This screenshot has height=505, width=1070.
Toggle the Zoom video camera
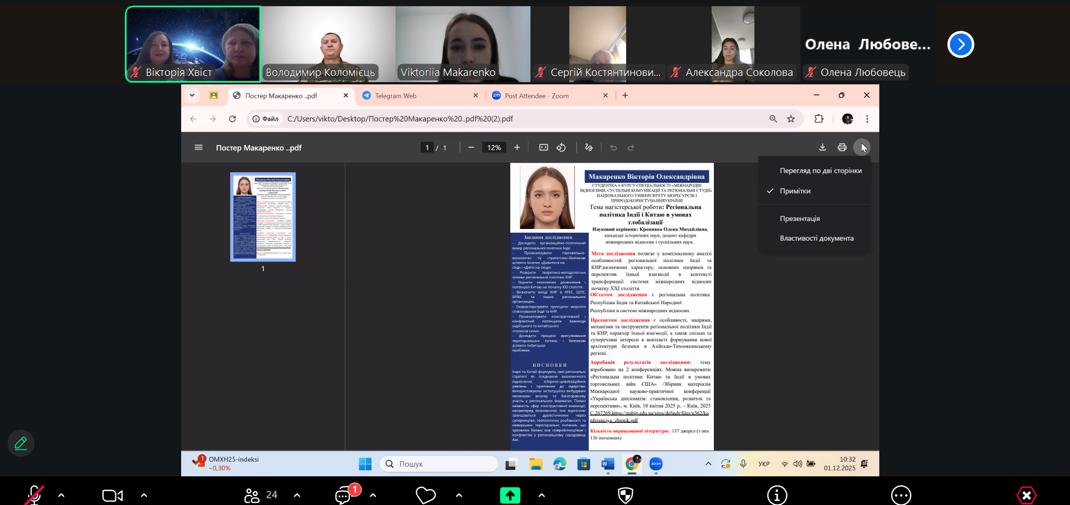click(x=112, y=495)
